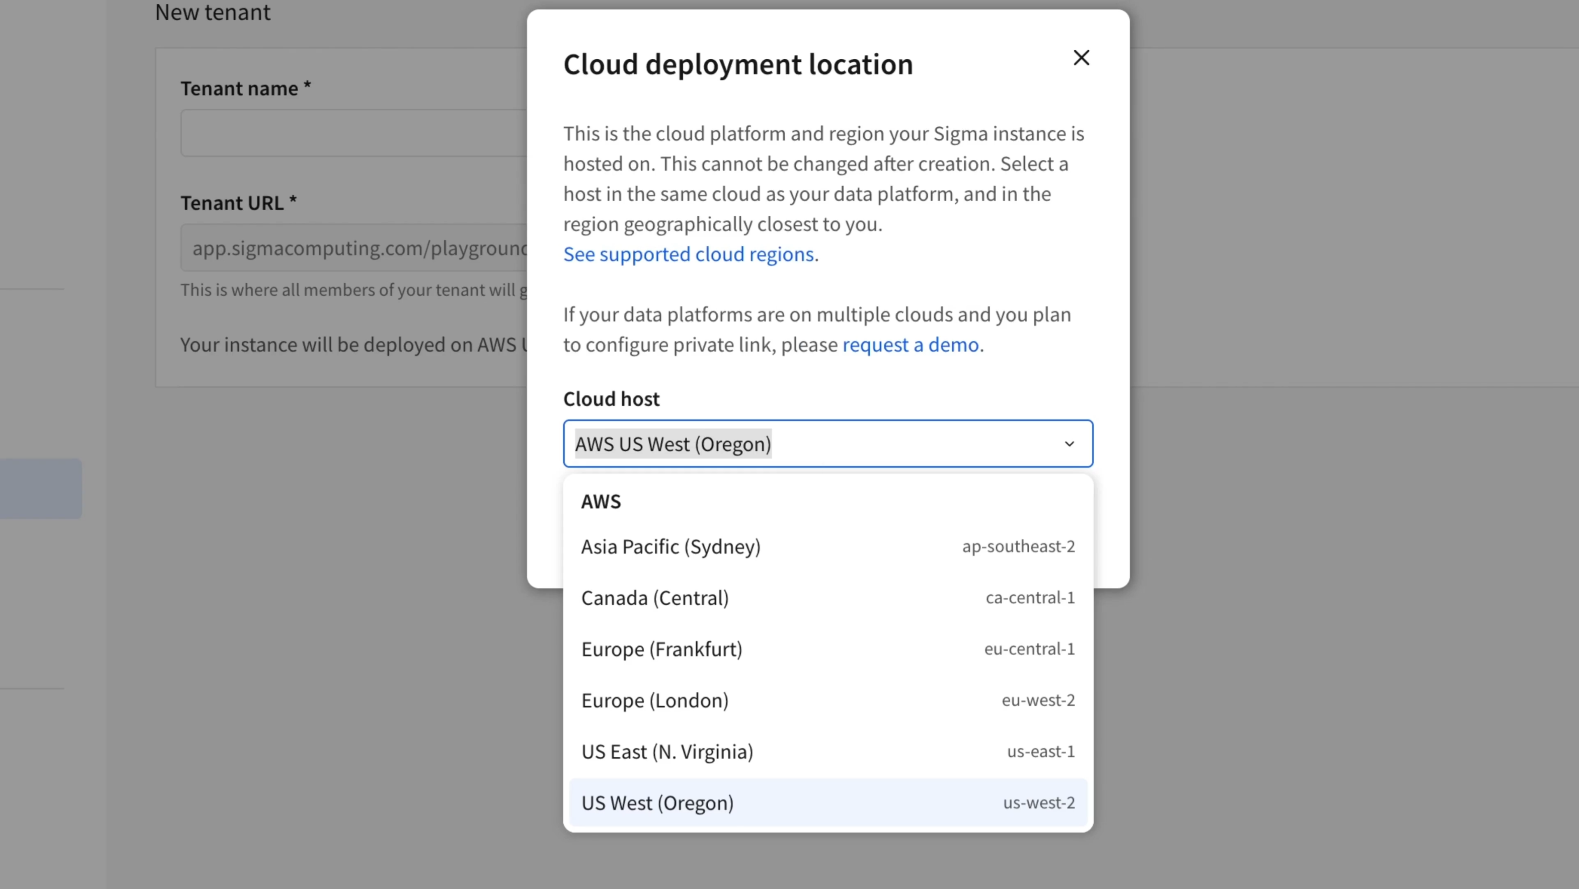Pick Europe (London) from list
This screenshot has height=889, width=1579.
[x=655, y=700]
